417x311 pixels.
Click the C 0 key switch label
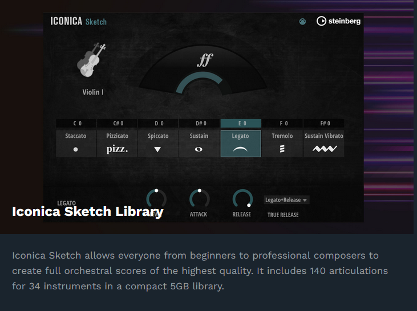tap(76, 123)
